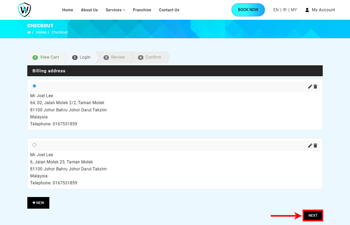Delete the Jalan Molek 2/2 address

(315, 87)
